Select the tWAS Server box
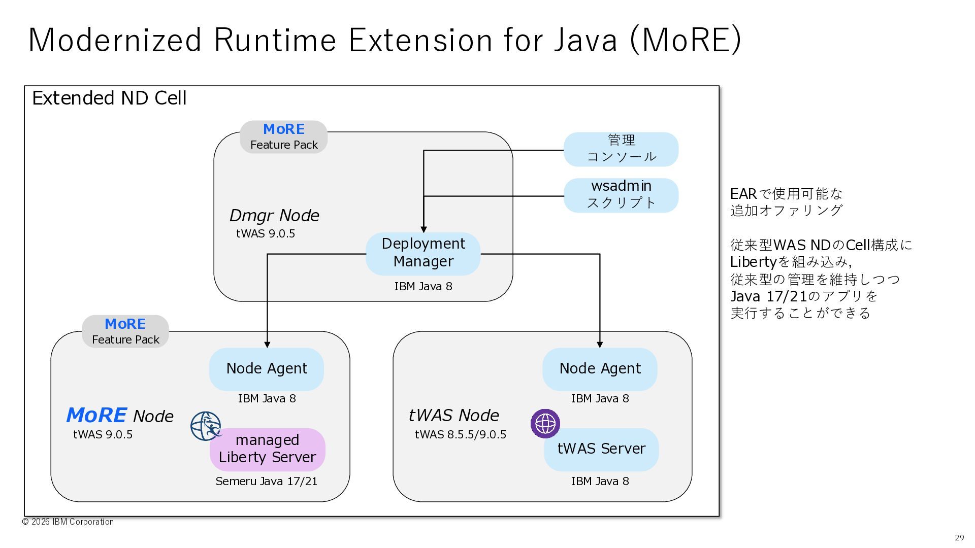Image resolution: width=975 pixels, height=548 pixels. pyautogui.click(x=601, y=449)
